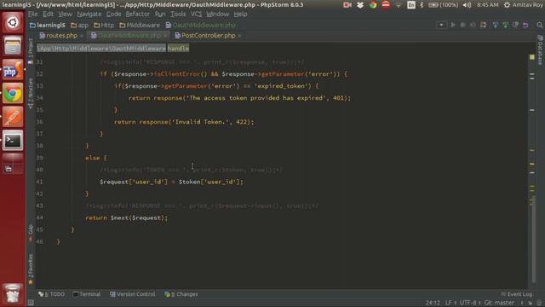Open the Navigate menu
Screen dimensions: 545x307
[89, 14]
